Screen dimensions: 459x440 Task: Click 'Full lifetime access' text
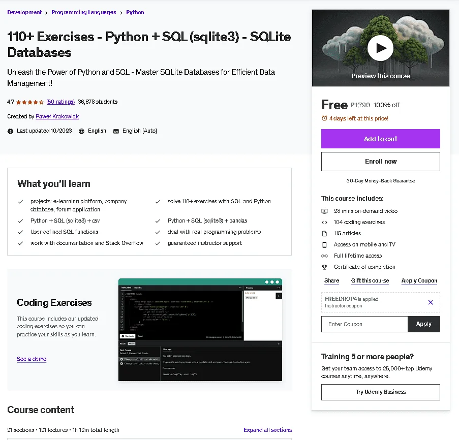(x=358, y=256)
